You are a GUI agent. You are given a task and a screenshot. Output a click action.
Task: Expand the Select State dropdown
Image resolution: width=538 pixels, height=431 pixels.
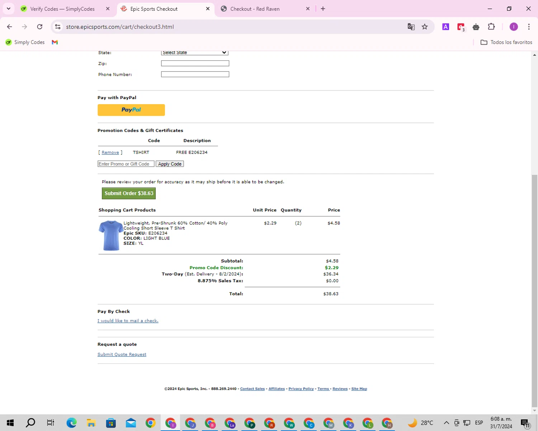click(x=195, y=52)
